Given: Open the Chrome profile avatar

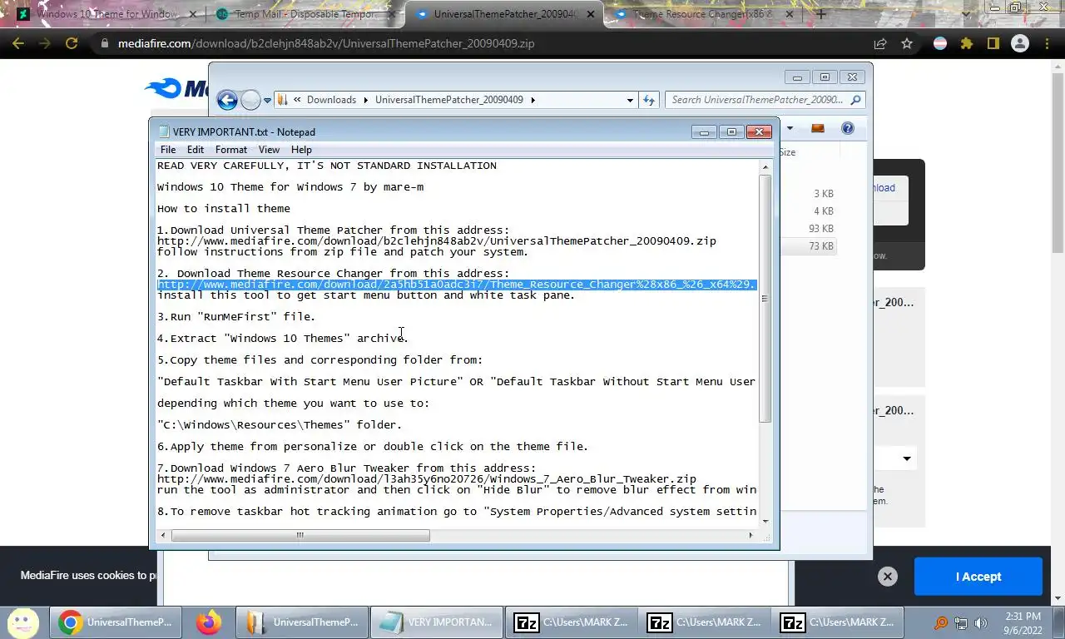Looking at the screenshot, I should pos(1019,44).
